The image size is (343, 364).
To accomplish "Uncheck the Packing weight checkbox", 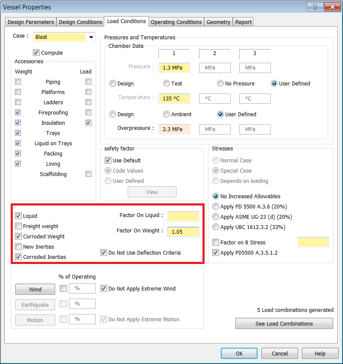I will 18,153.
